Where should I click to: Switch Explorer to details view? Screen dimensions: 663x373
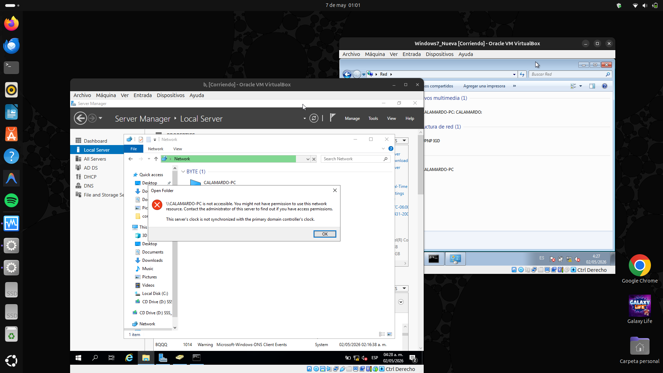click(382, 334)
